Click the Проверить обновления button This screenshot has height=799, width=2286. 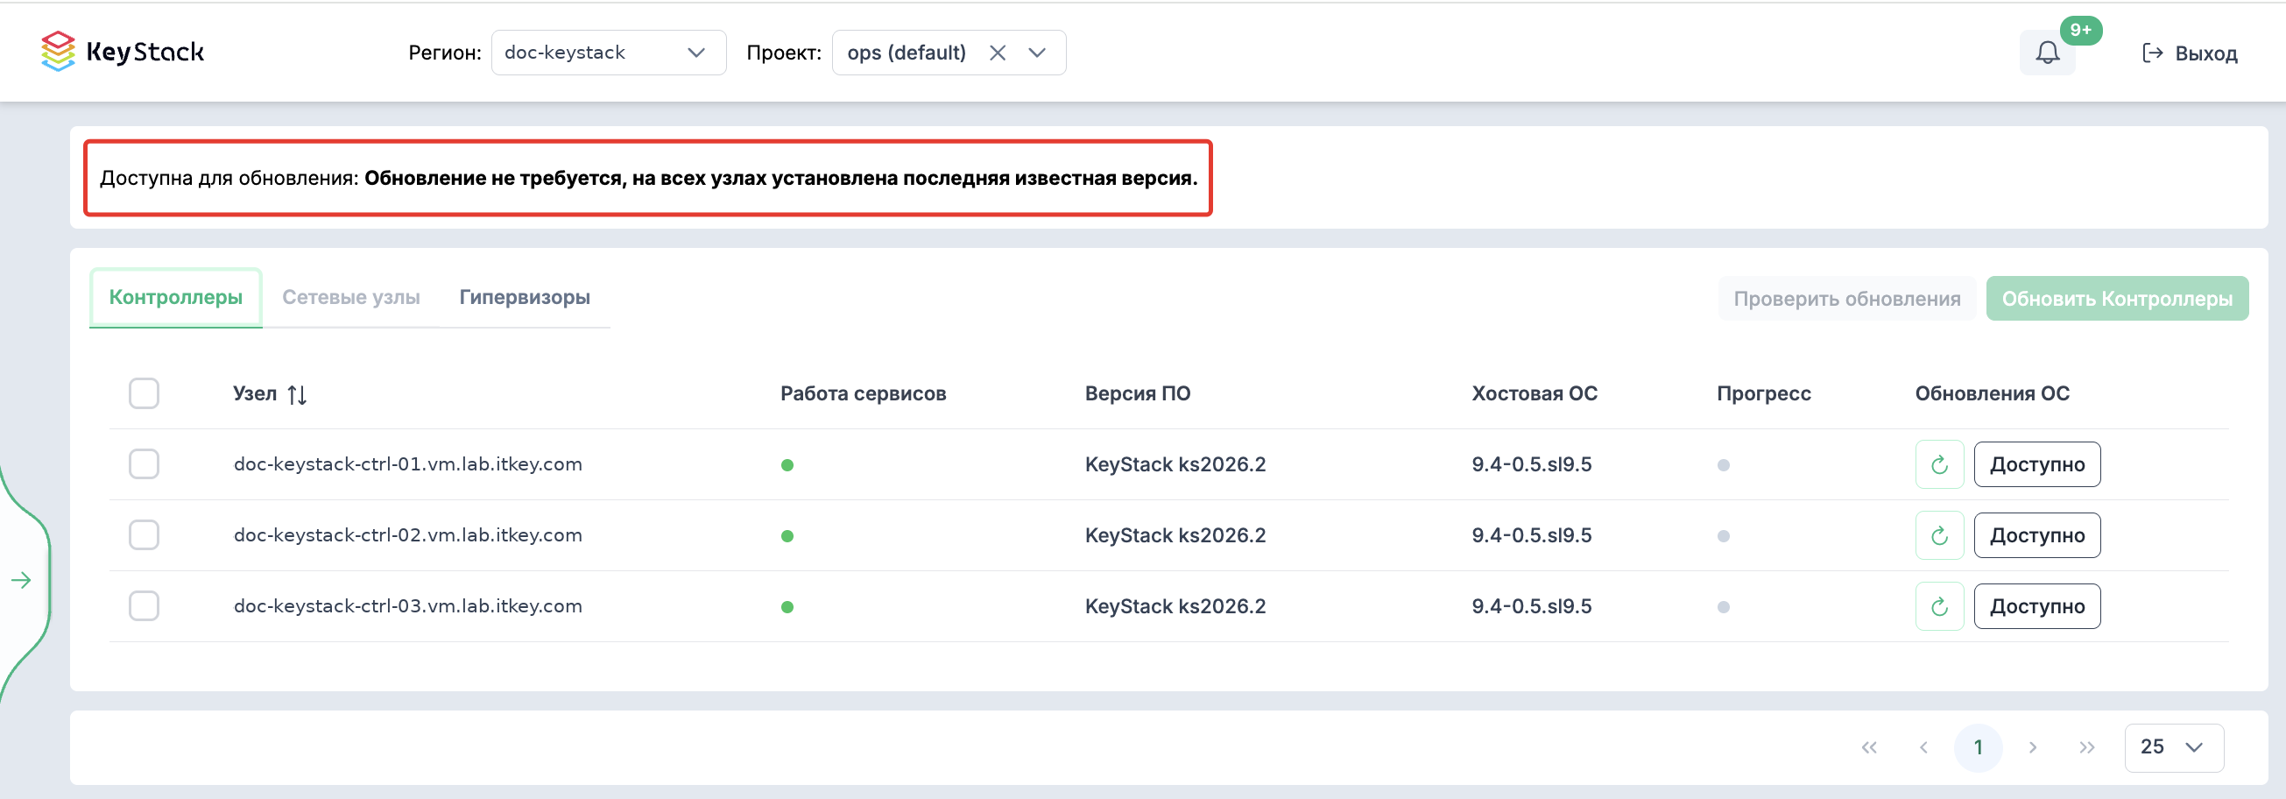click(1846, 298)
